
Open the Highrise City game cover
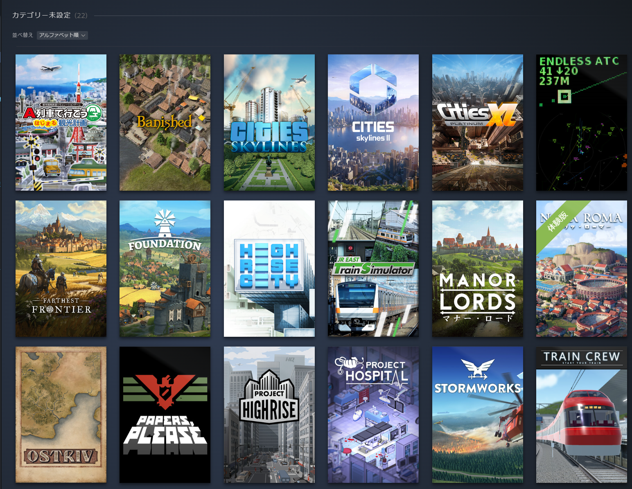point(269,268)
